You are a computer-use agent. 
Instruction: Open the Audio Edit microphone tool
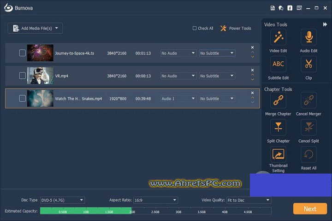coord(308,37)
